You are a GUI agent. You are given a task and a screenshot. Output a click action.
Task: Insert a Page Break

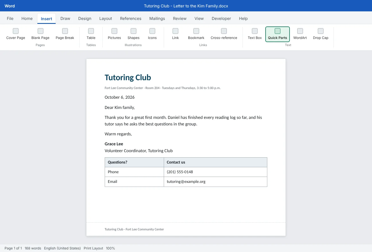tap(65, 34)
